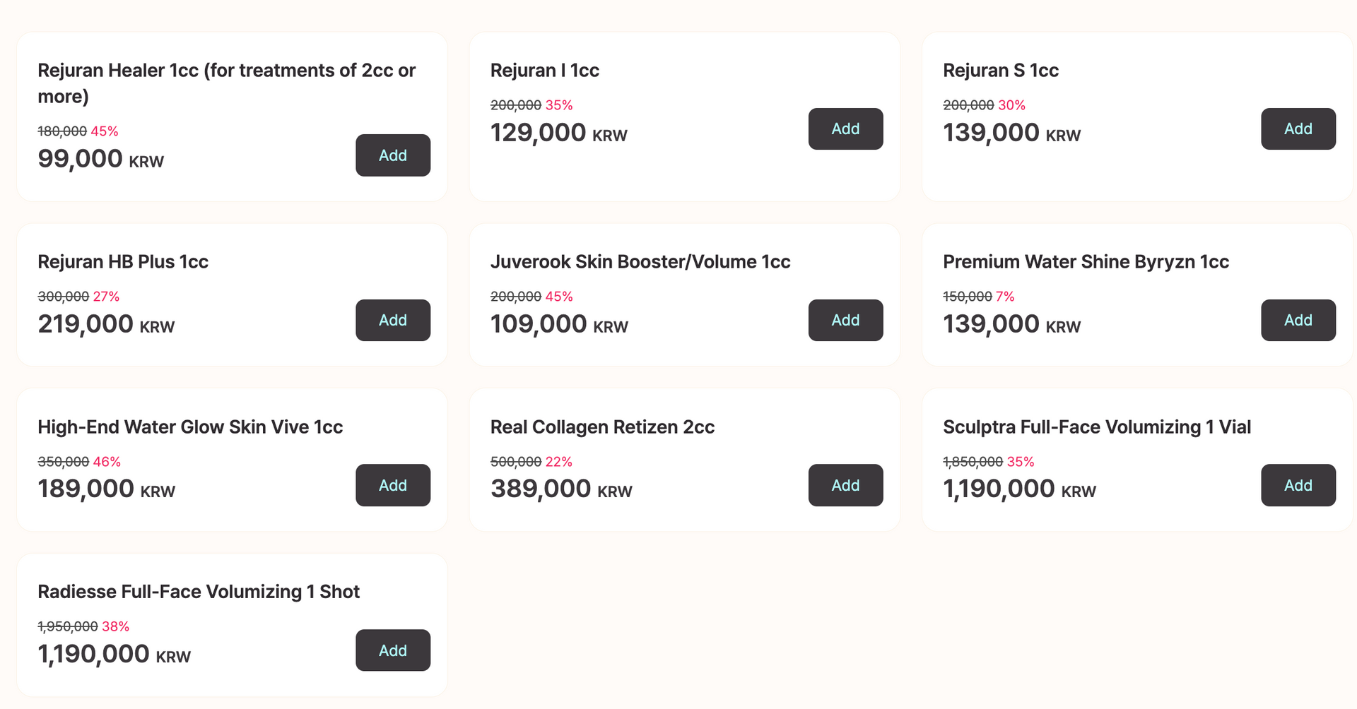This screenshot has height=709, width=1357.
Task: Add Juverook Skin Booster/Volume 1cc
Action: point(845,321)
